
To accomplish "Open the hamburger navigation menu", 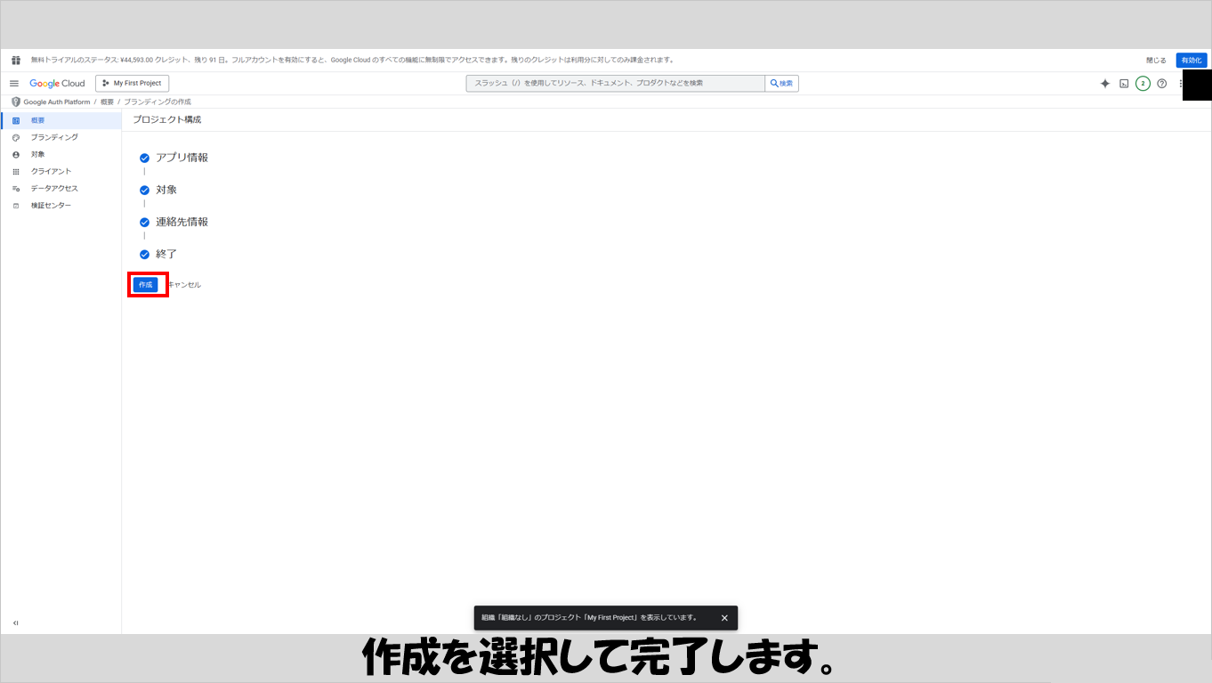I will (14, 84).
